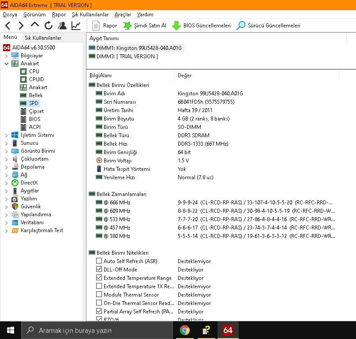
Task: Open the Araçlar menu
Action: (123, 15)
